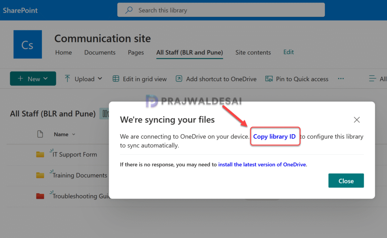Viewport: 387px width, 238px height.
Task: Click the SharePoint app title
Action: tap(20, 10)
